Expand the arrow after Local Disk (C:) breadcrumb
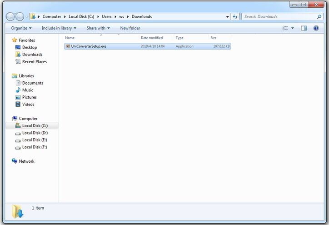 (x=98, y=17)
